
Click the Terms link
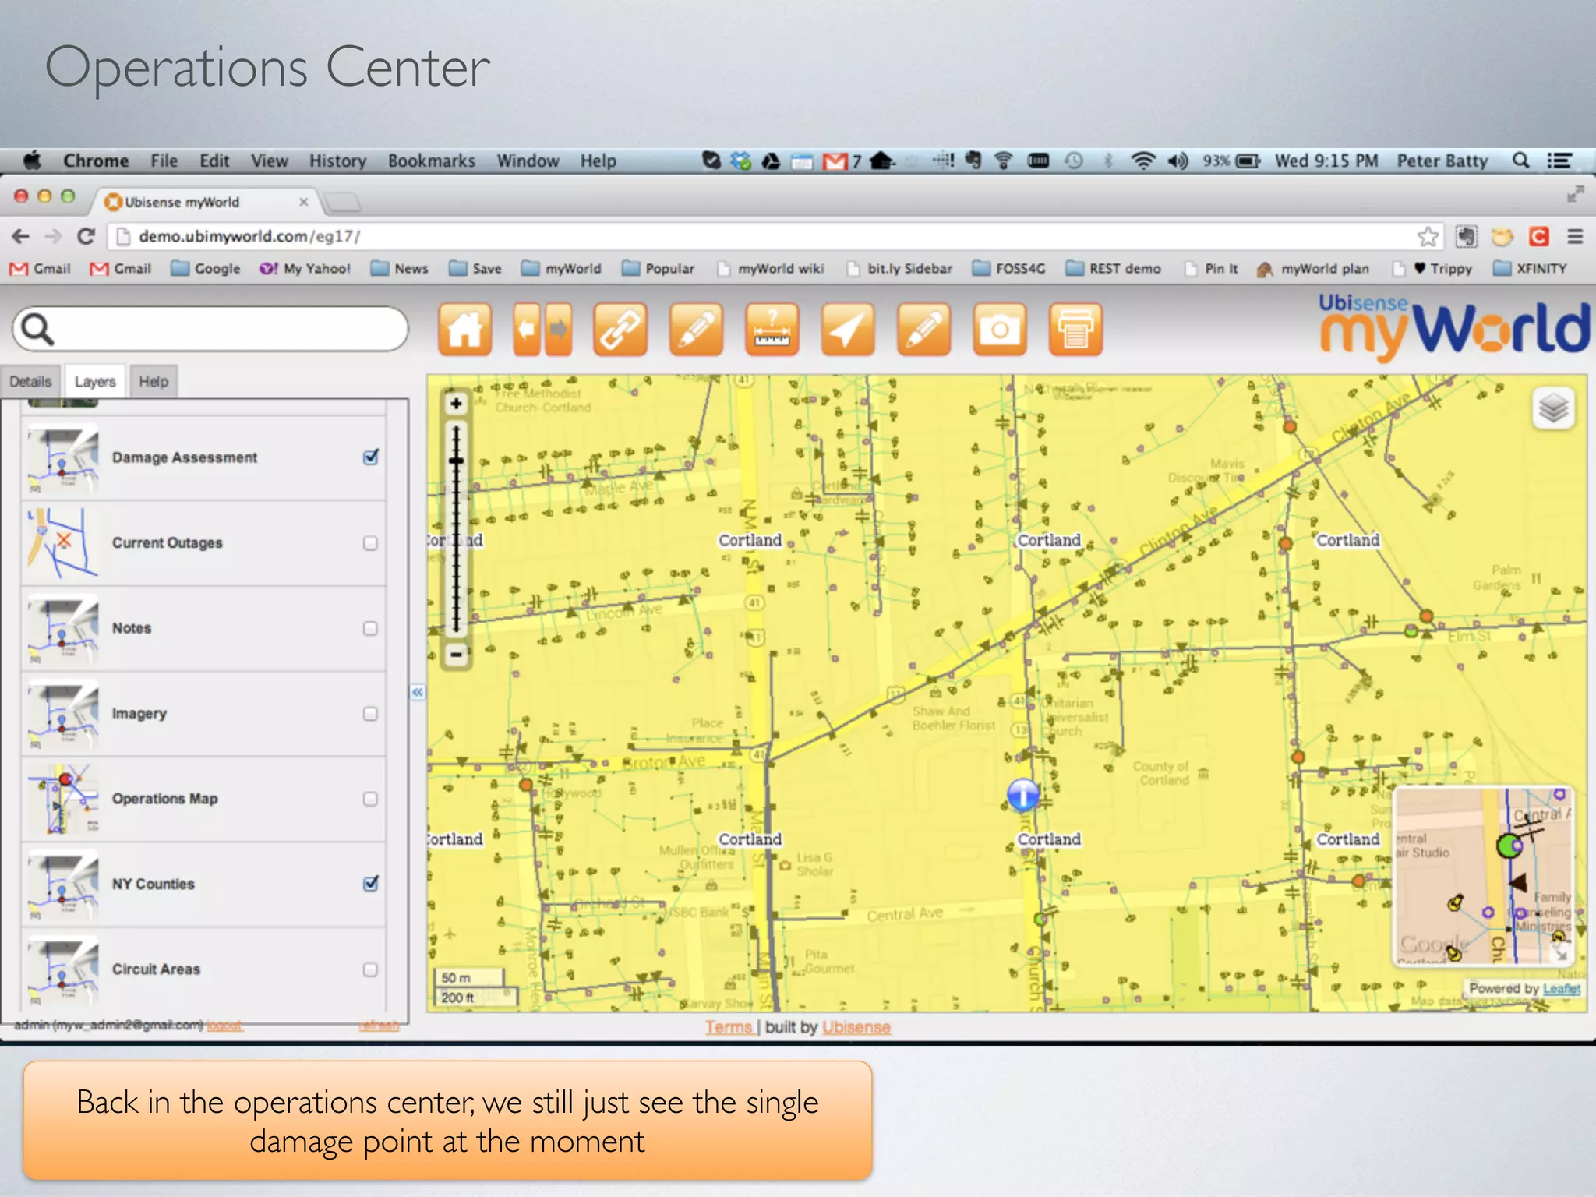coord(728,1027)
